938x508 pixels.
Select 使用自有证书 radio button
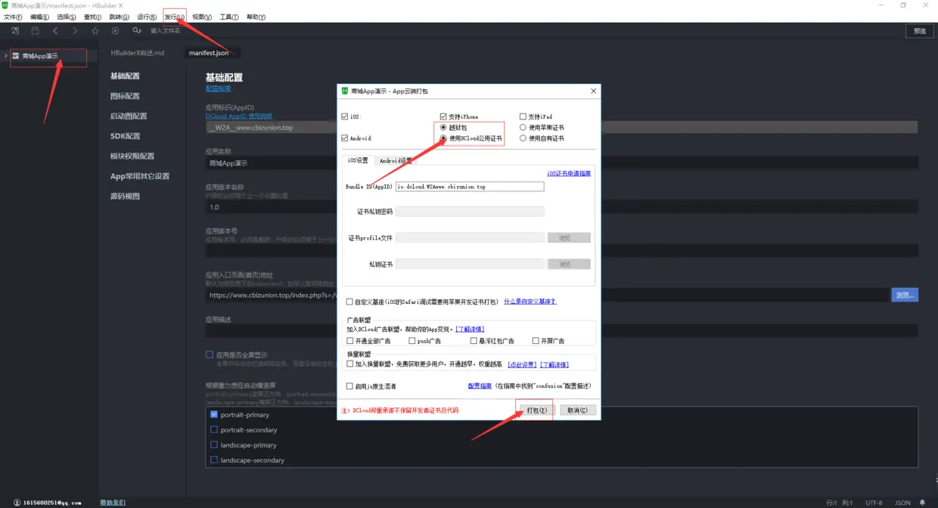pos(523,138)
